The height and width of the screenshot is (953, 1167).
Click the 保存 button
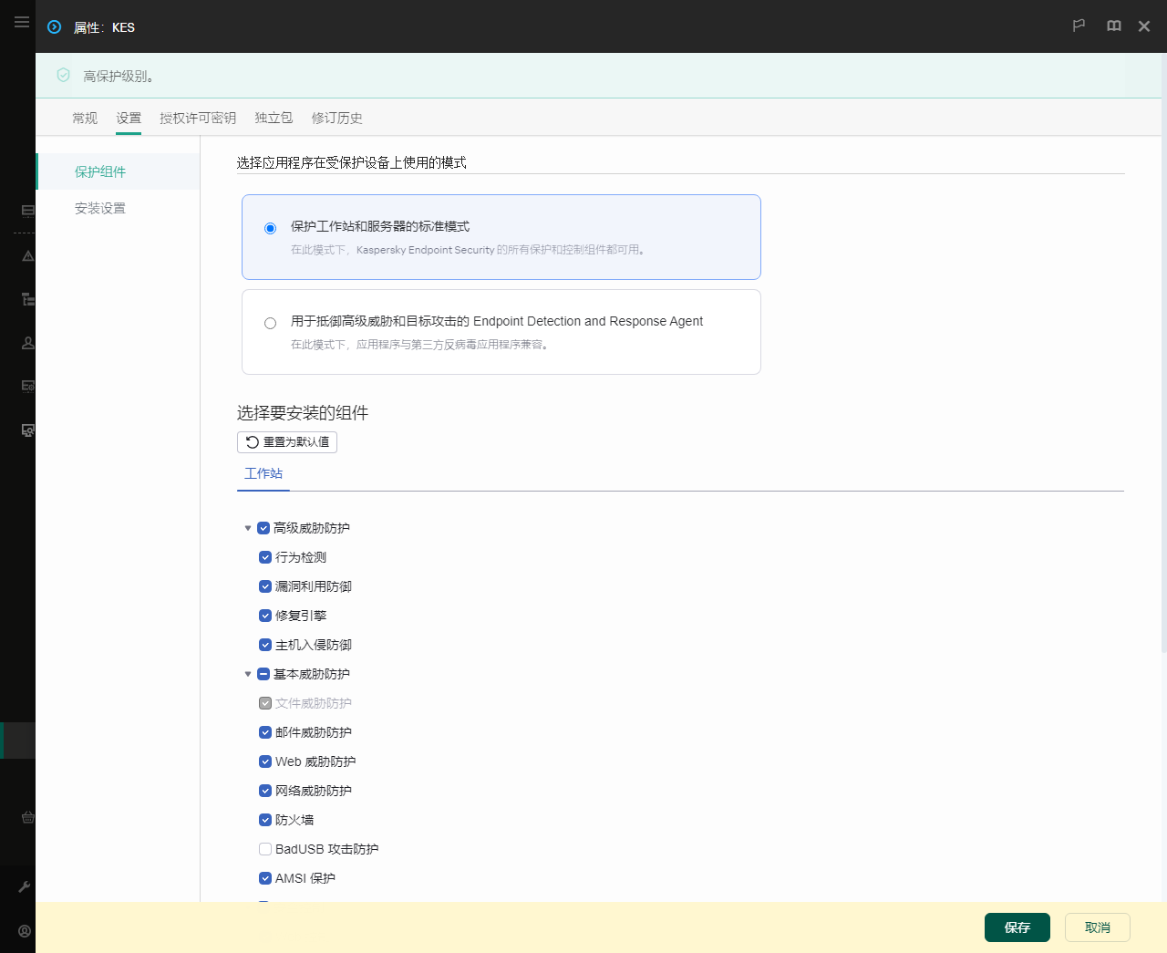pos(1017,927)
